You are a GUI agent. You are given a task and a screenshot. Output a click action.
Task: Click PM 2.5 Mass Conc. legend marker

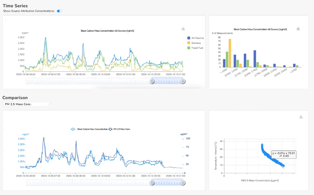[110, 129]
